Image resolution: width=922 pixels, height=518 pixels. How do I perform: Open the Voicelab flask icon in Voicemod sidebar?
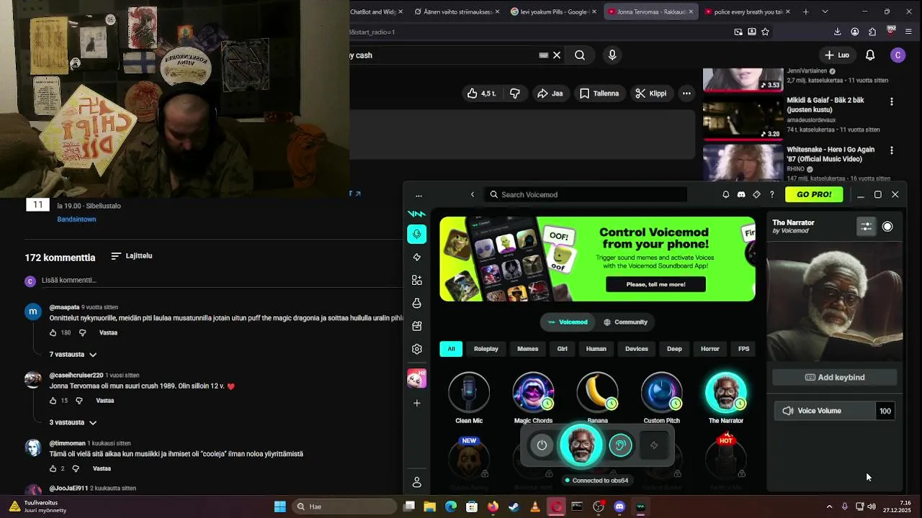point(416,303)
